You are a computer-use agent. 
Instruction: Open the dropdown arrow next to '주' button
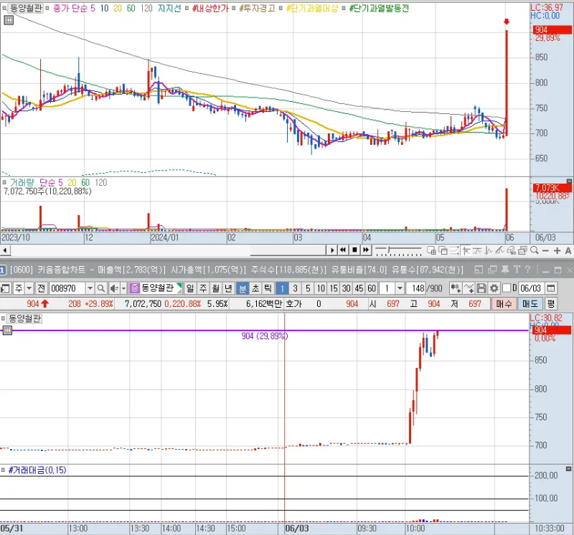29,288
